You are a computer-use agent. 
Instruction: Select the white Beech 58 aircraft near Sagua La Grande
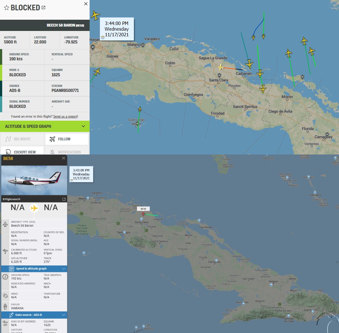(x=221, y=67)
